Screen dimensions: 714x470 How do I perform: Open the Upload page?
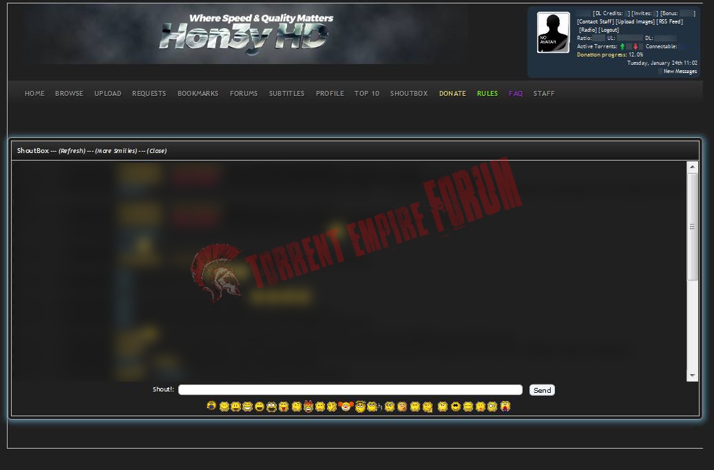click(x=108, y=94)
